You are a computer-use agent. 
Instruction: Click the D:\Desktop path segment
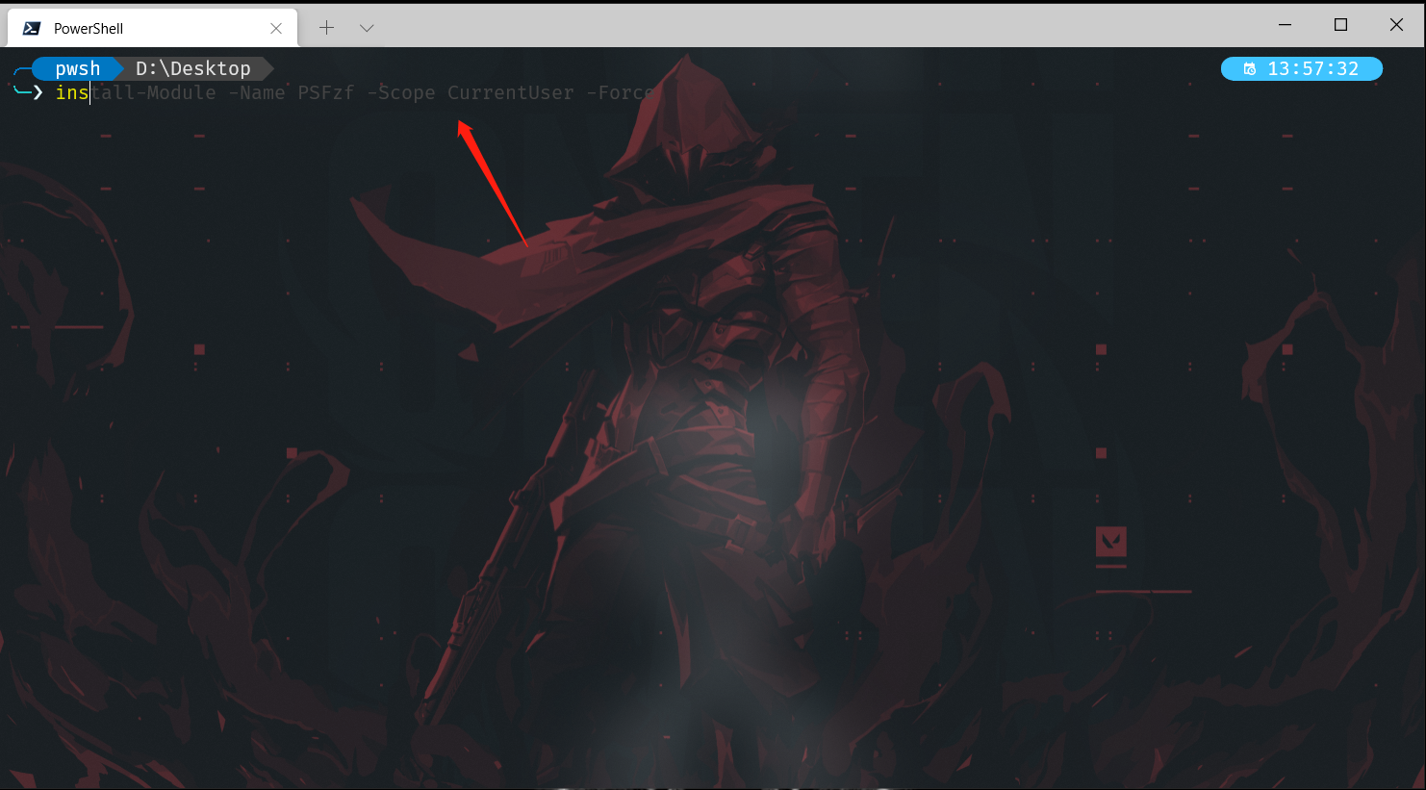(x=192, y=68)
